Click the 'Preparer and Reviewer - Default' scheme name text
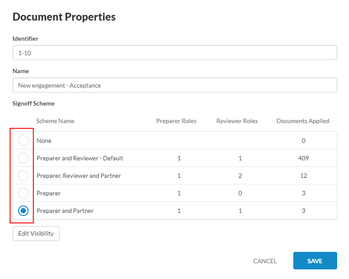 pos(80,158)
